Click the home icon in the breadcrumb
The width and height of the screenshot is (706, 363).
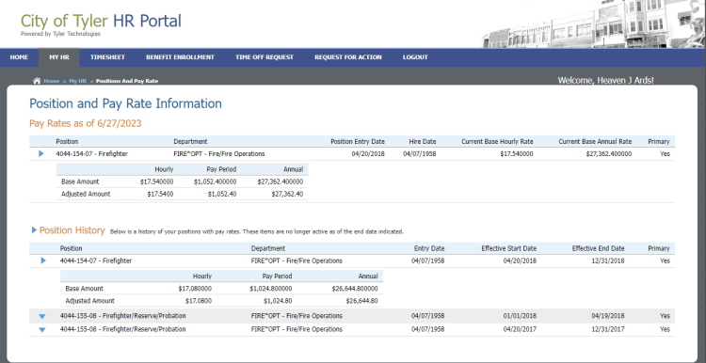click(x=37, y=81)
